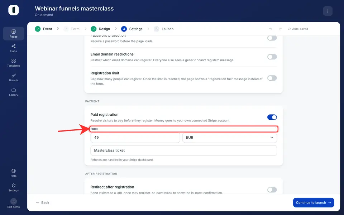Image resolution: width=344 pixels, height=215 pixels.
Task: Click the Exit demo icon
Action: click(x=14, y=201)
